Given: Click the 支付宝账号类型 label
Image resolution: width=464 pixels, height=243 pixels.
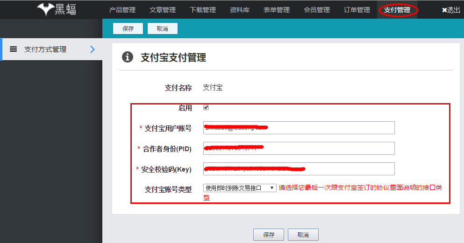Looking at the screenshot, I should [168, 189].
